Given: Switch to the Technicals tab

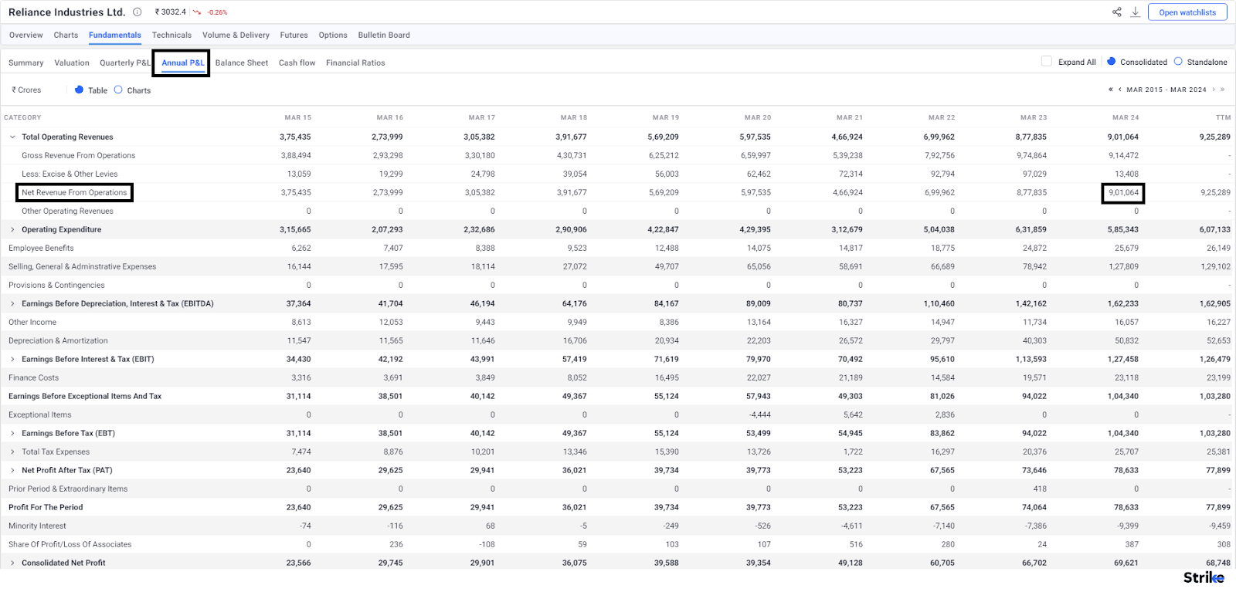Looking at the screenshot, I should [171, 35].
